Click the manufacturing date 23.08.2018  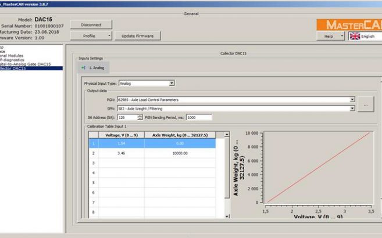[47, 32]
